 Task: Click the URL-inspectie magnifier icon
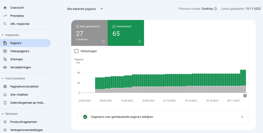click(5, 24)
